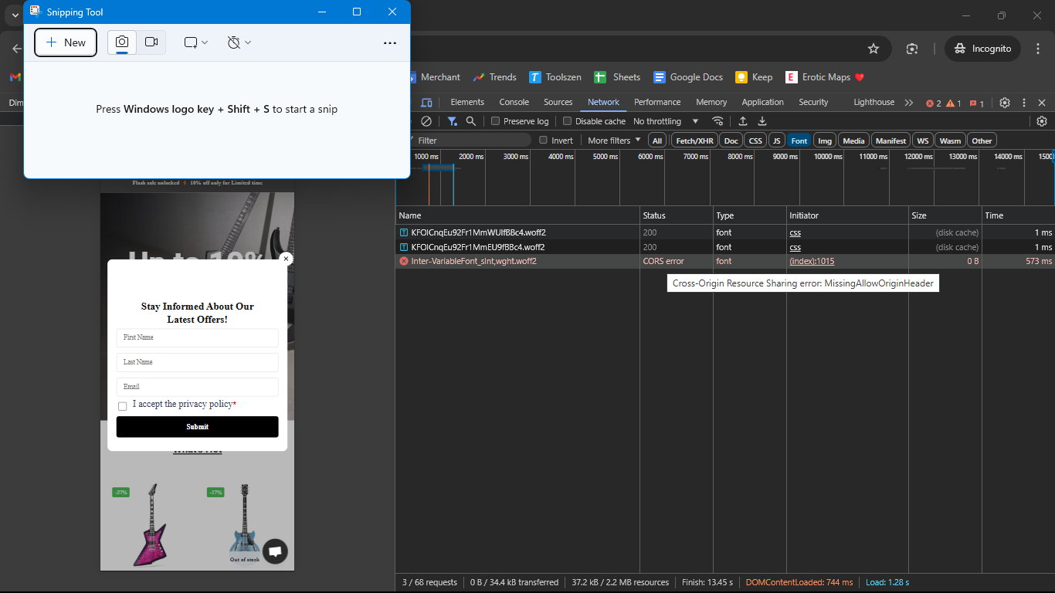Click the (index):1015 initiator link

click(811, 261)
